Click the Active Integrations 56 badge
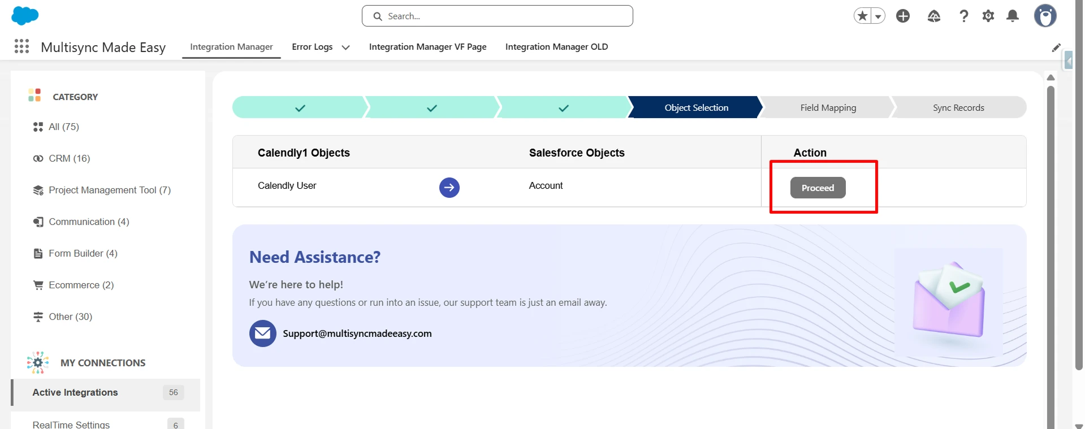Screen dimensions: 1085x429 pos(174,392)
